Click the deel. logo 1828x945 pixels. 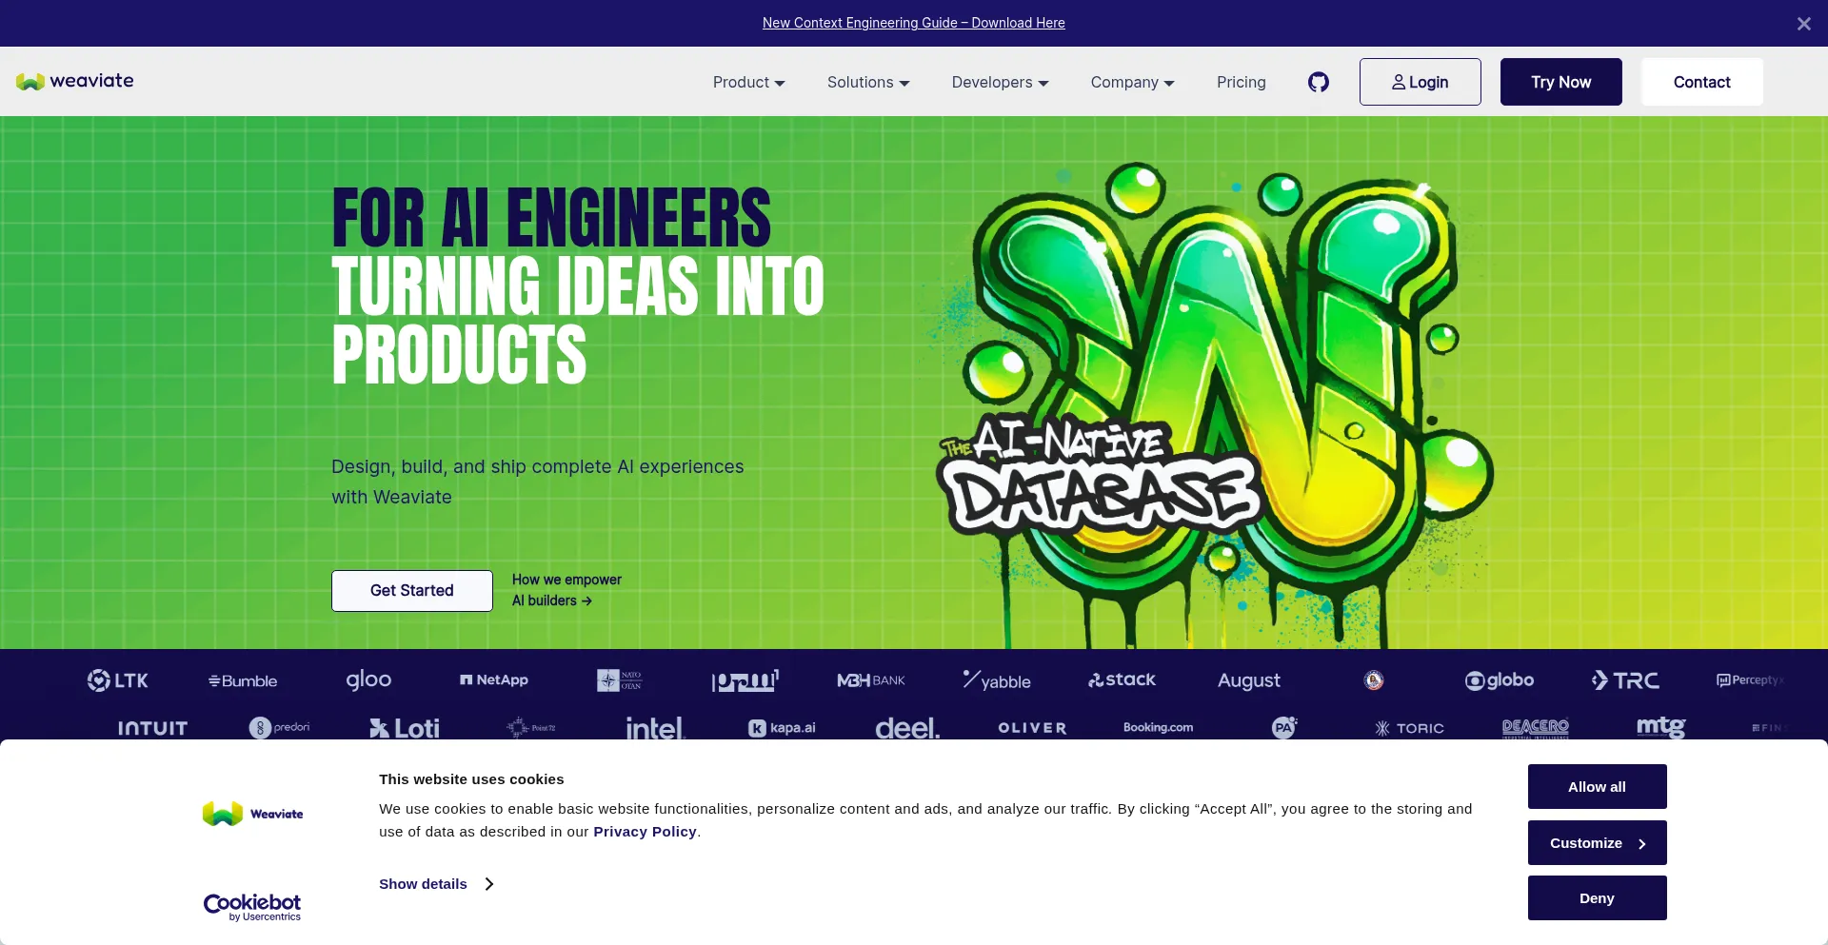click(x=907, y=728)
